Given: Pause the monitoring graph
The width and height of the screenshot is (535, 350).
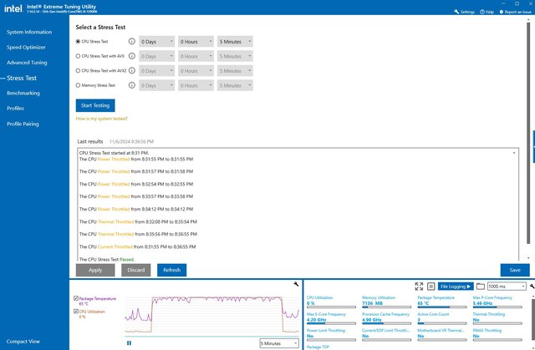Looking at the screenshot, I should [129, 342].
